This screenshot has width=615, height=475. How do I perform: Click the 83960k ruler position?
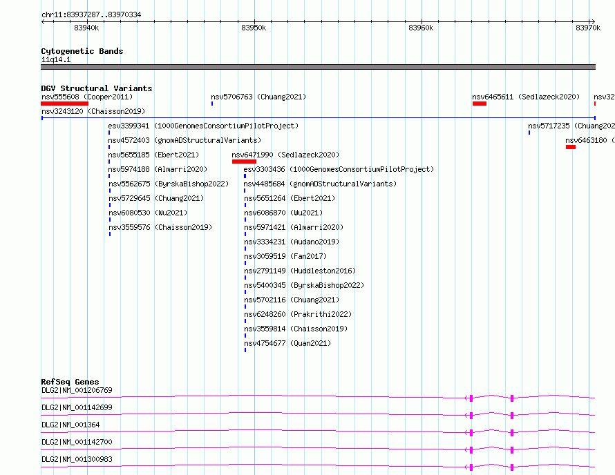coord(421,28)
